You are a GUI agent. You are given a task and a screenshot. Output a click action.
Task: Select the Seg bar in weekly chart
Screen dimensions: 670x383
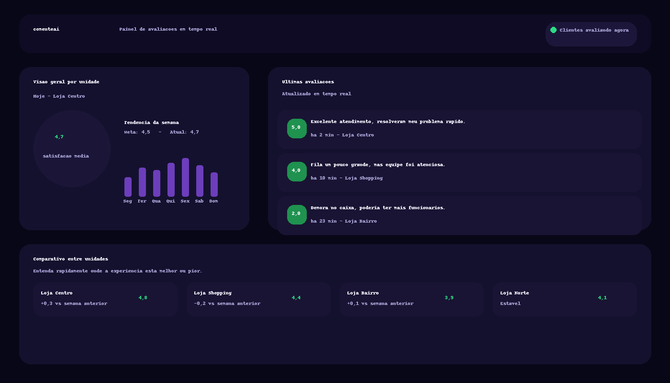coord(128,187)
